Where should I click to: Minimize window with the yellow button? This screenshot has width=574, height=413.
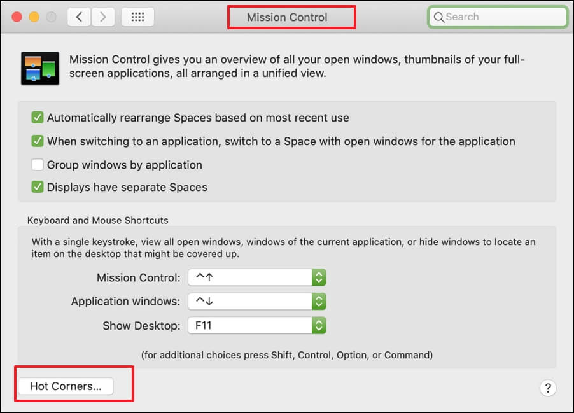(34, 17)
